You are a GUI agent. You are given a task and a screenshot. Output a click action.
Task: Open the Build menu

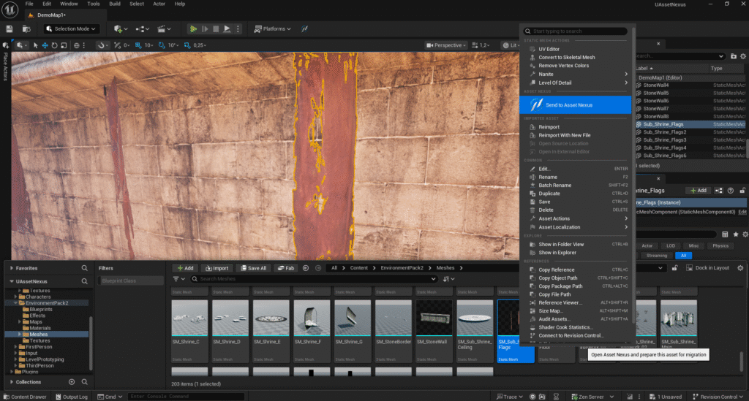coord(114,4)
